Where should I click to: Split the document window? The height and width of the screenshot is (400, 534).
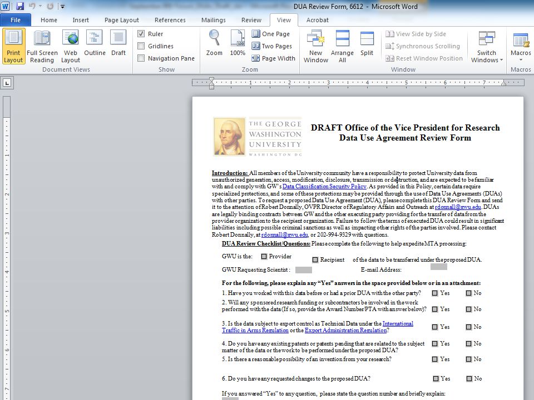367,43
